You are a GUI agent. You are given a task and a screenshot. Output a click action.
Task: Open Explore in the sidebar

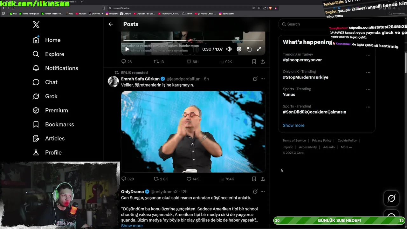pyautogui.click(x=48, y=54)
